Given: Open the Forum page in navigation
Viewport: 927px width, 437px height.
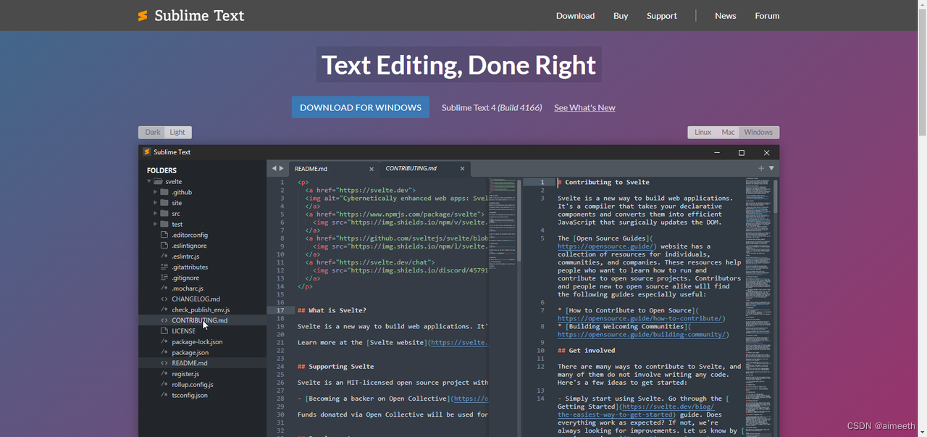Looking at the screenshot, I should [x=767, y=16].
